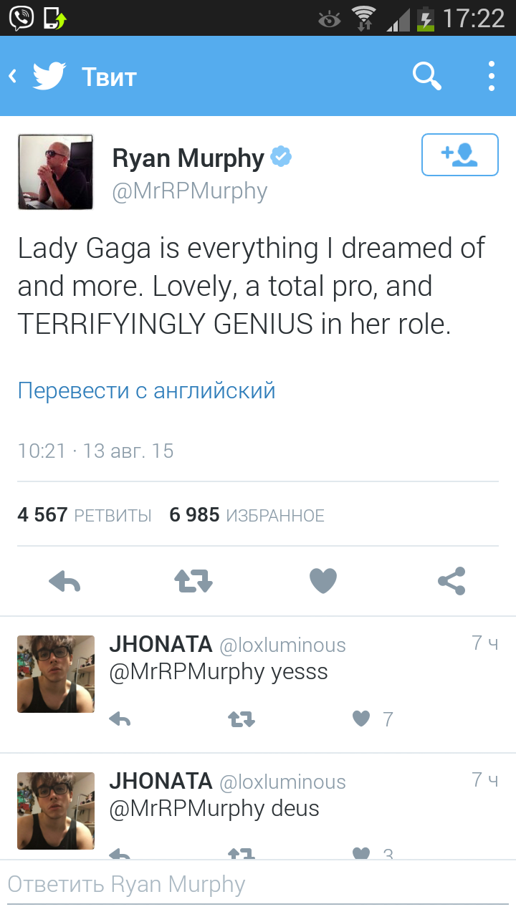Click Перевести с английский link
The height and width of the screenshot is (917, 516).
(x=146, y=390)
